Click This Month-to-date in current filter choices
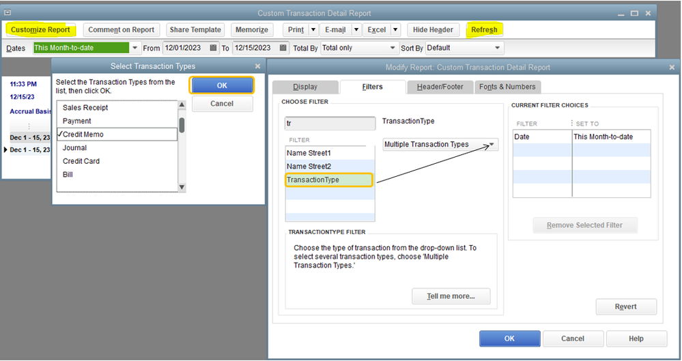 pyautogui.click(x=603, y=136)
